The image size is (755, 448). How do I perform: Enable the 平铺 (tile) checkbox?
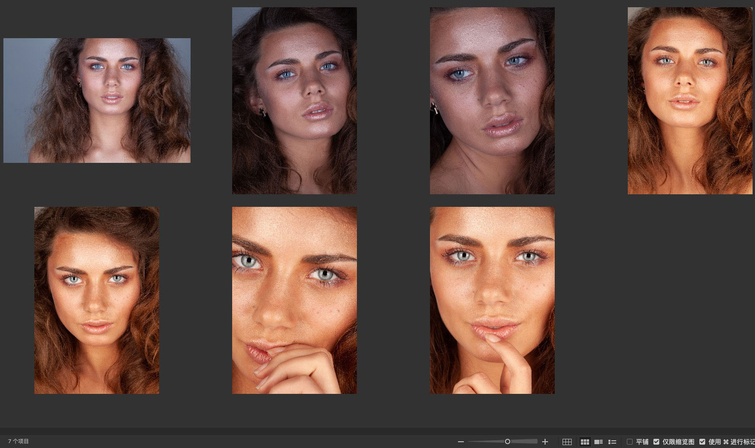tap(630, 442)
